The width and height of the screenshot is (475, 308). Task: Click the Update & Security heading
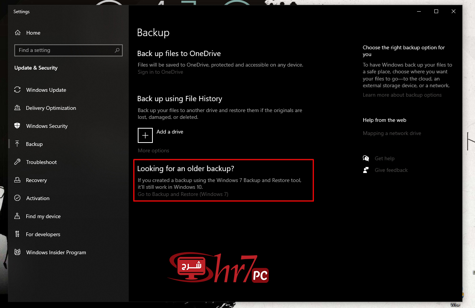(x=36, y=68)
